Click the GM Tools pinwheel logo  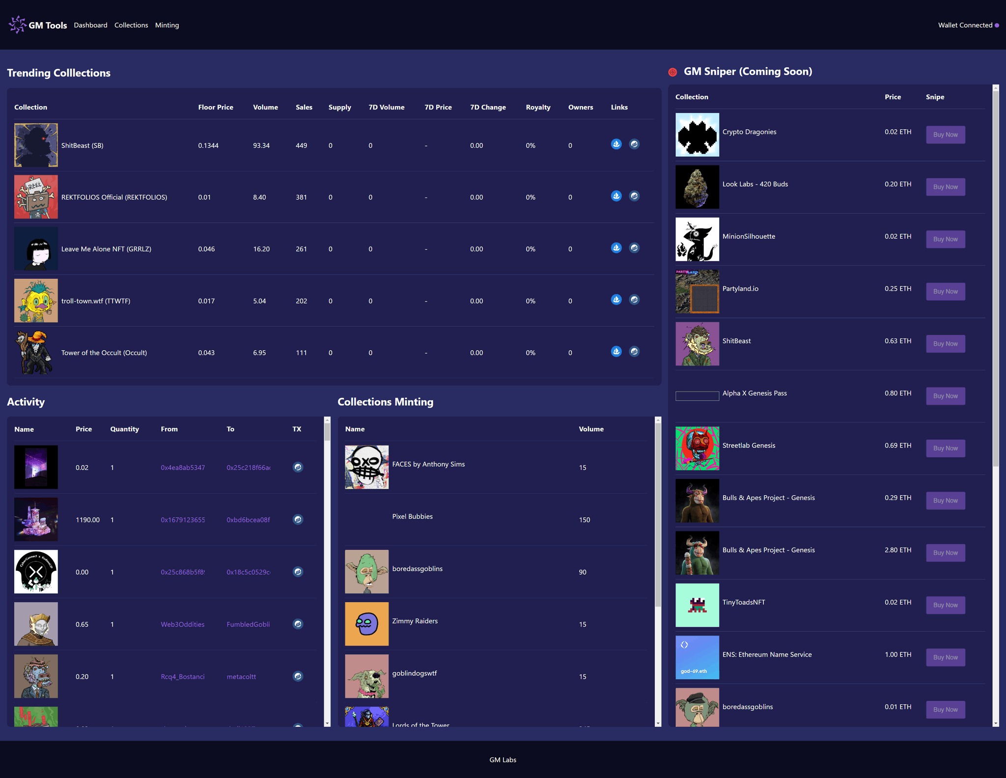point(17,25)
